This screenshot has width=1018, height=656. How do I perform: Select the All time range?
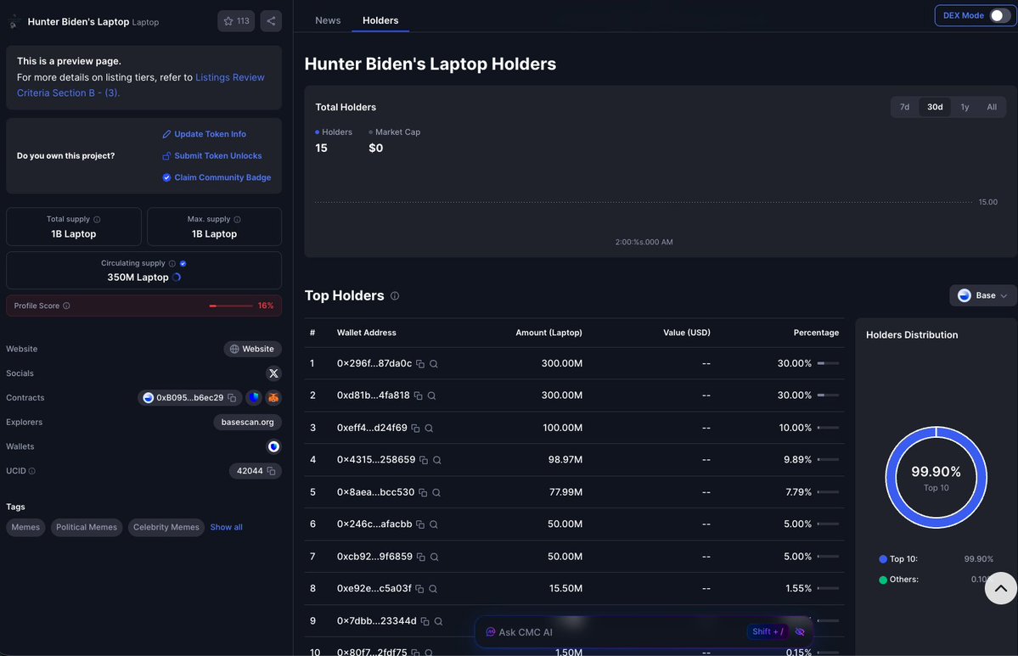tap(992, 107)
